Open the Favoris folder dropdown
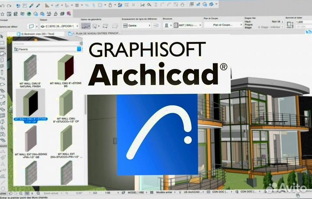 (47, 49)
